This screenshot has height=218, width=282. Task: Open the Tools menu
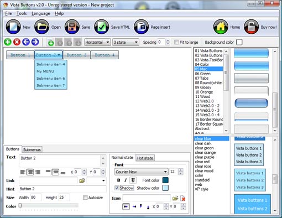click(x=22, y=13)
